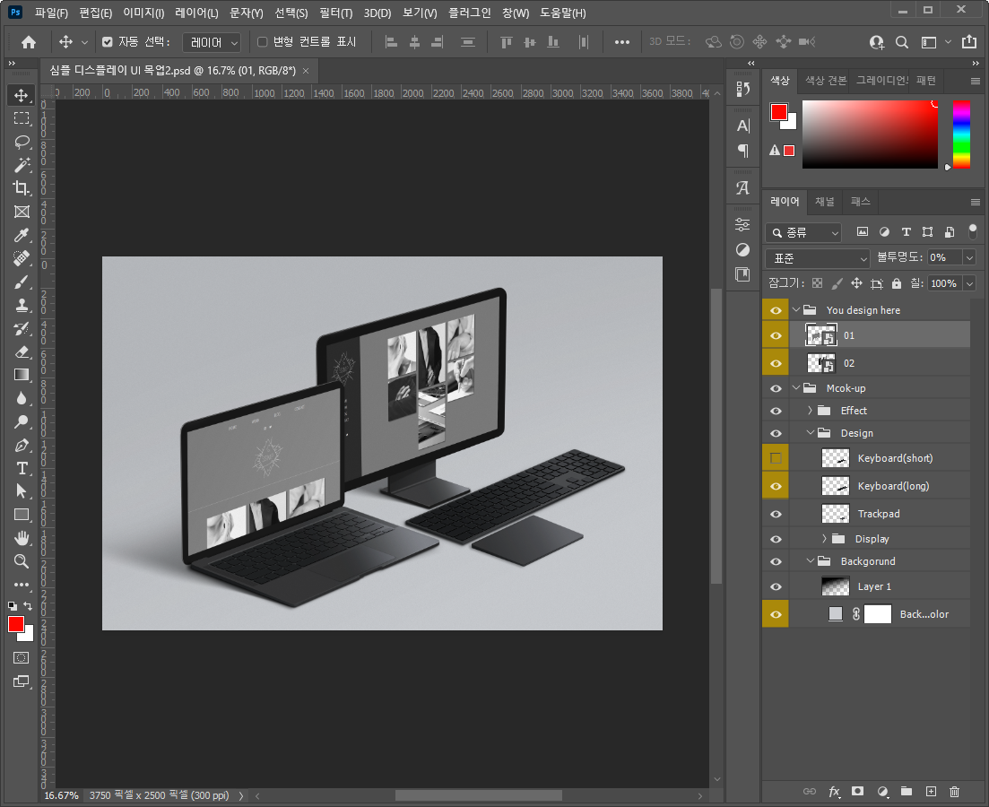Select the Hand tool
Screen dimensions: 989x807
tap(22, 538)
